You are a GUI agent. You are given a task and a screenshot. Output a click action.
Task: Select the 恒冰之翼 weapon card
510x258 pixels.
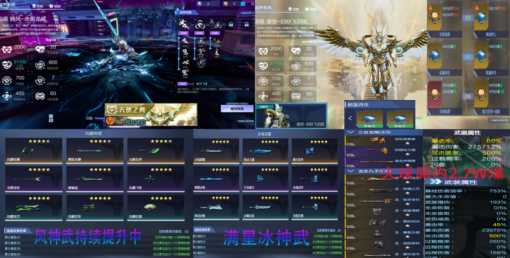(x=265, y=151)
